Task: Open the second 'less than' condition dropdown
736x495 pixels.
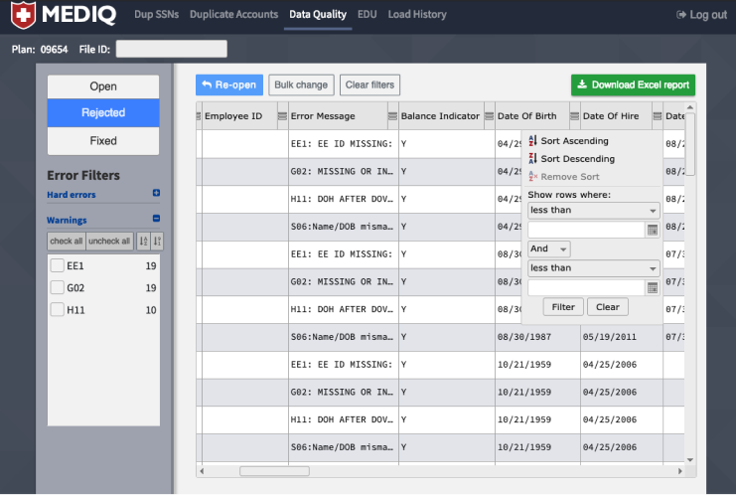Action: click(593, 268)
